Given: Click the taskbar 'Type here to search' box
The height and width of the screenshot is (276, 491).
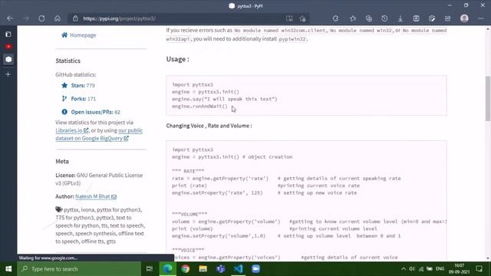Looking at the screenshot, I should (79, 269).
